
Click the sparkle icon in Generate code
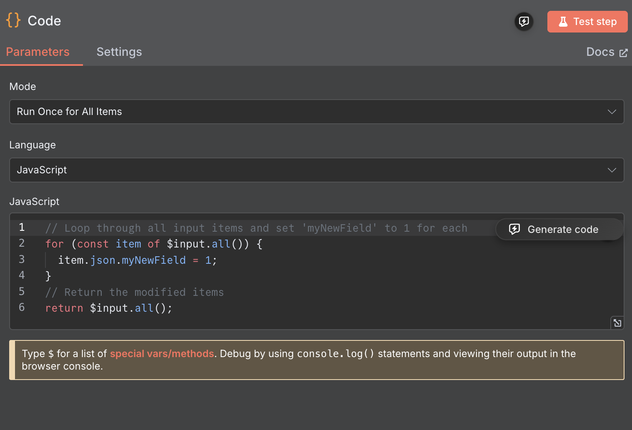pyautogui.click(x=514, y=229)
